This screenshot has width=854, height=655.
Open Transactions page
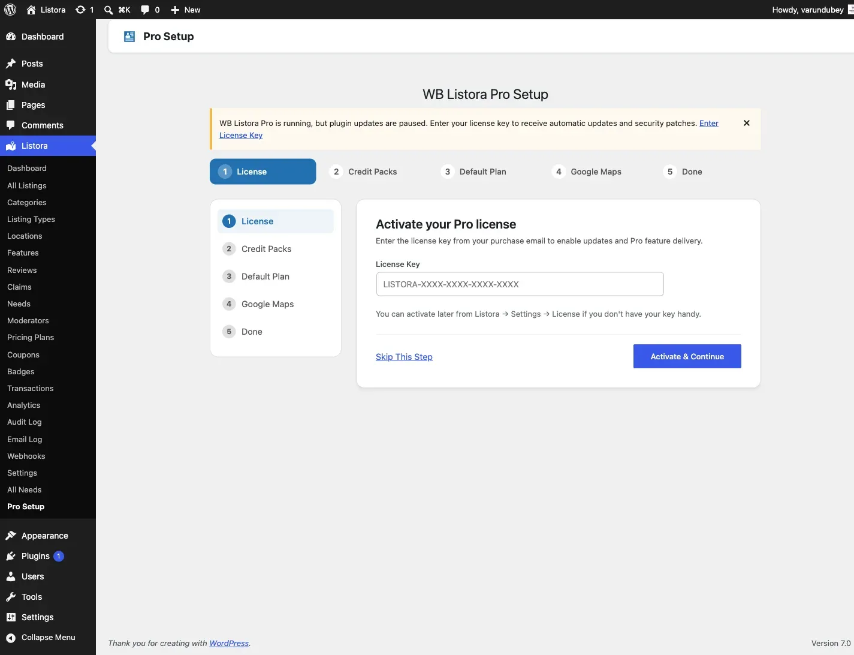(x=31, y=389)
